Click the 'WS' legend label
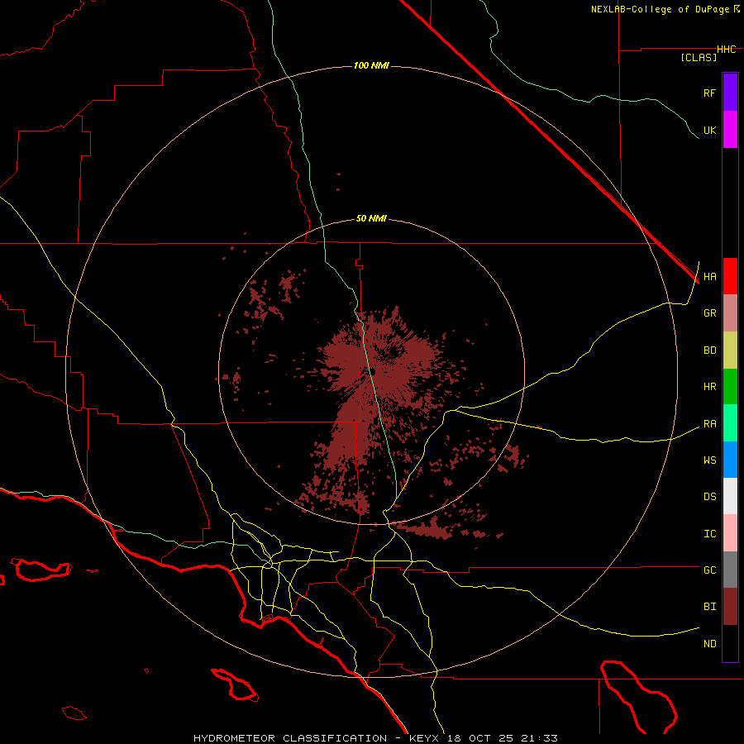Viewport: 744px width, 744px height. point(709,460)
